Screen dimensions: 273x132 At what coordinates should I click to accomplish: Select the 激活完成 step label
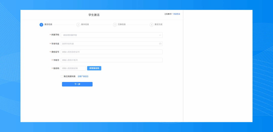point(158,24)
